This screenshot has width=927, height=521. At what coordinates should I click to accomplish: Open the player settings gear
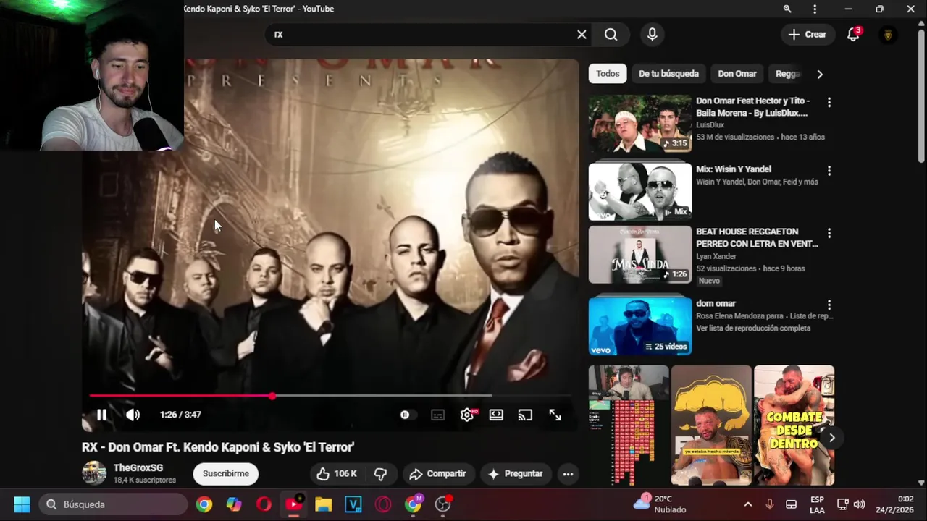467,415
